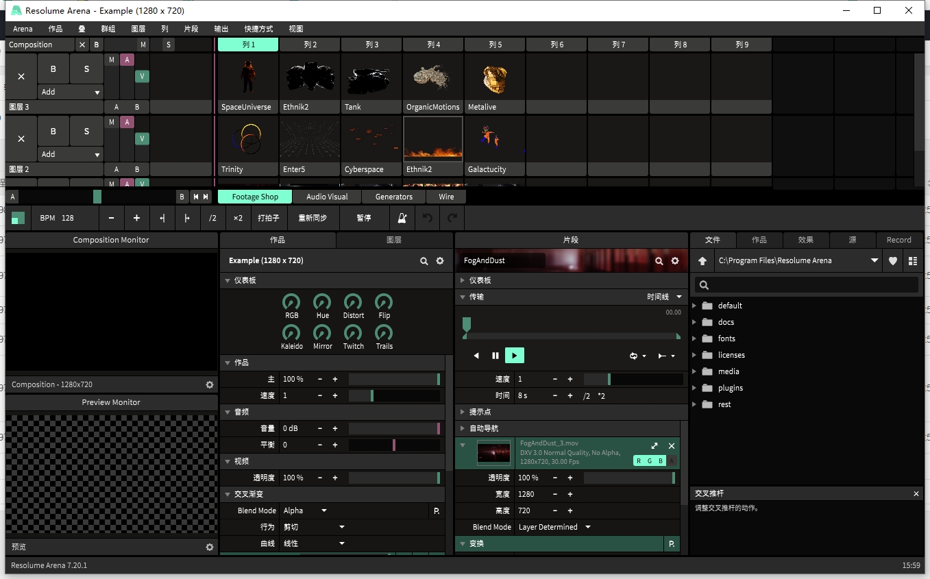Viewport: 930px width, 579px height.
Task: Open 图层 3 Add blend mode dropdown
Action: [71, 92]
